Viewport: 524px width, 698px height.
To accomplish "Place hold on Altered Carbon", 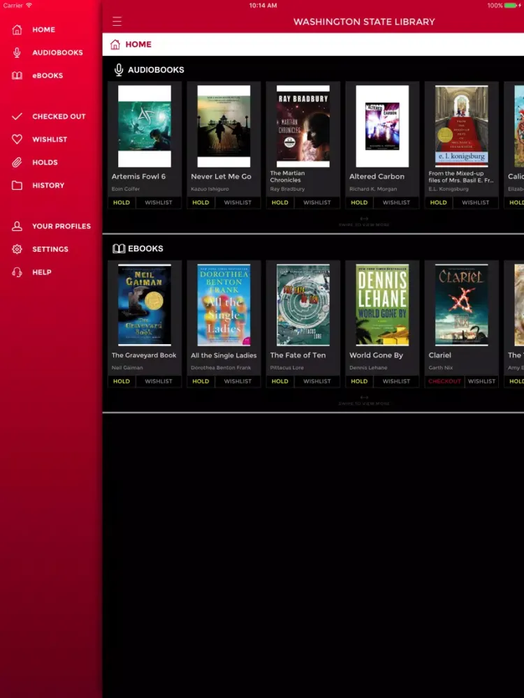I will [359, 202].
